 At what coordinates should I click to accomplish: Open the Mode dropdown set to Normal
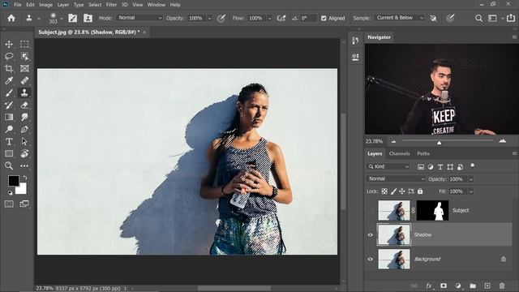[x=139, y=18]
